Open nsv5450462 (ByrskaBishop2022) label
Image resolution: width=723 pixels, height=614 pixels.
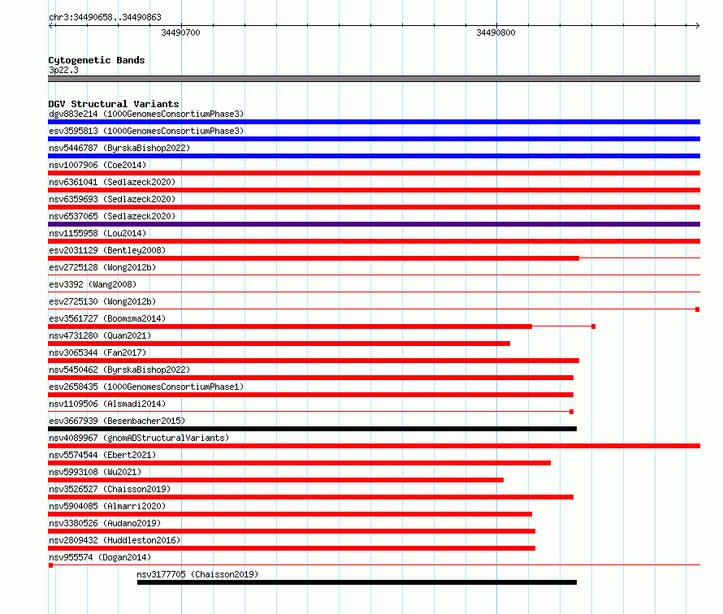tap(119, 370)
